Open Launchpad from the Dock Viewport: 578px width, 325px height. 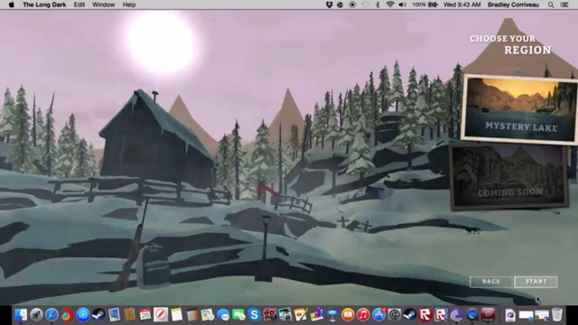coord(37,314)
